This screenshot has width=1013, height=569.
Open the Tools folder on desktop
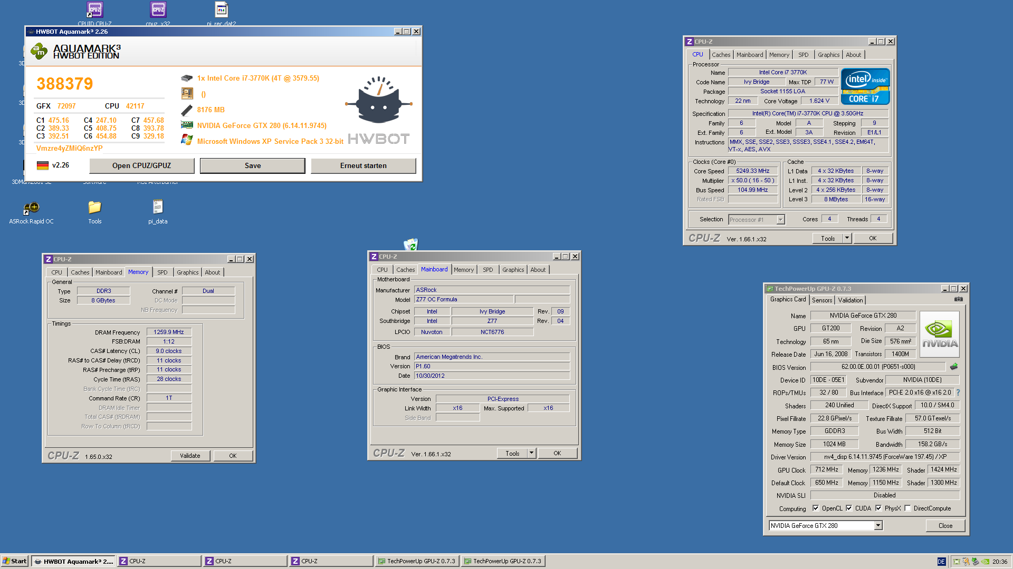94,207
